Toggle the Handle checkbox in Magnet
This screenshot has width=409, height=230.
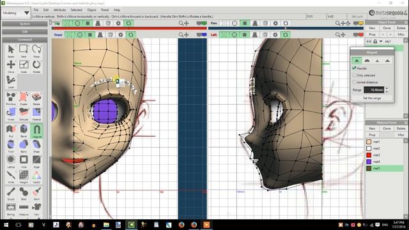(354, 68)
